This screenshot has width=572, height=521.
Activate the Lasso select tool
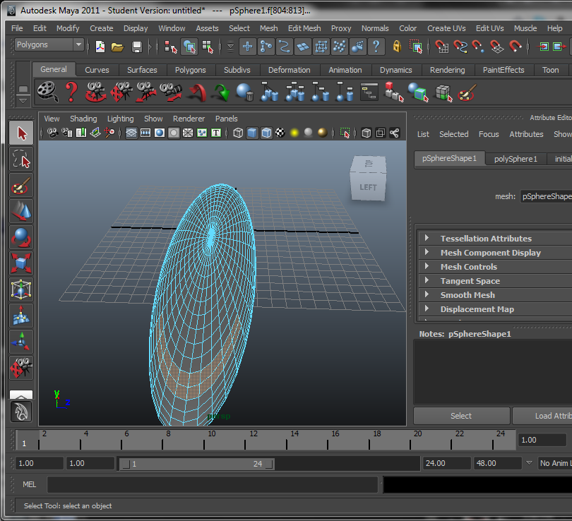(x=21, y=160)
